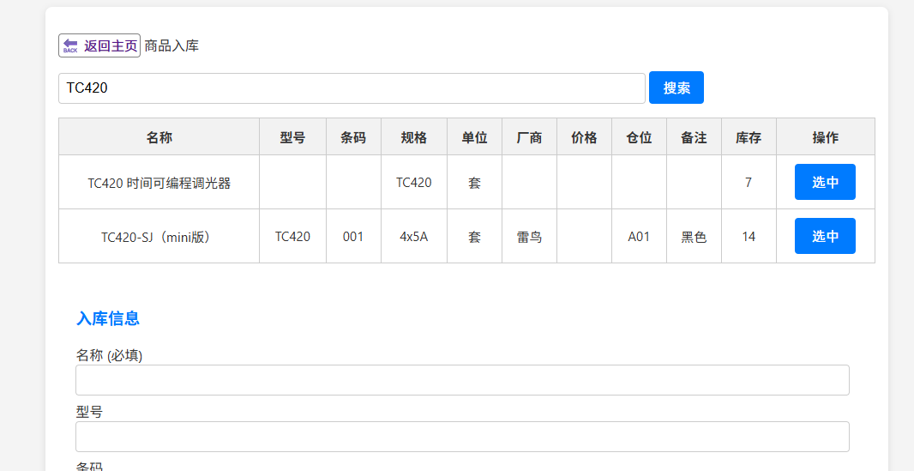The width and height of the screenshot is (914, 471).
Task: Click the 型号 input field in 入库信息
Action: [x=462, y=437]
